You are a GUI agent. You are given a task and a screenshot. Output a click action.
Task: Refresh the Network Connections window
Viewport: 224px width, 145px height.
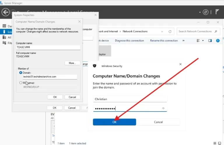tap(170, 31)
